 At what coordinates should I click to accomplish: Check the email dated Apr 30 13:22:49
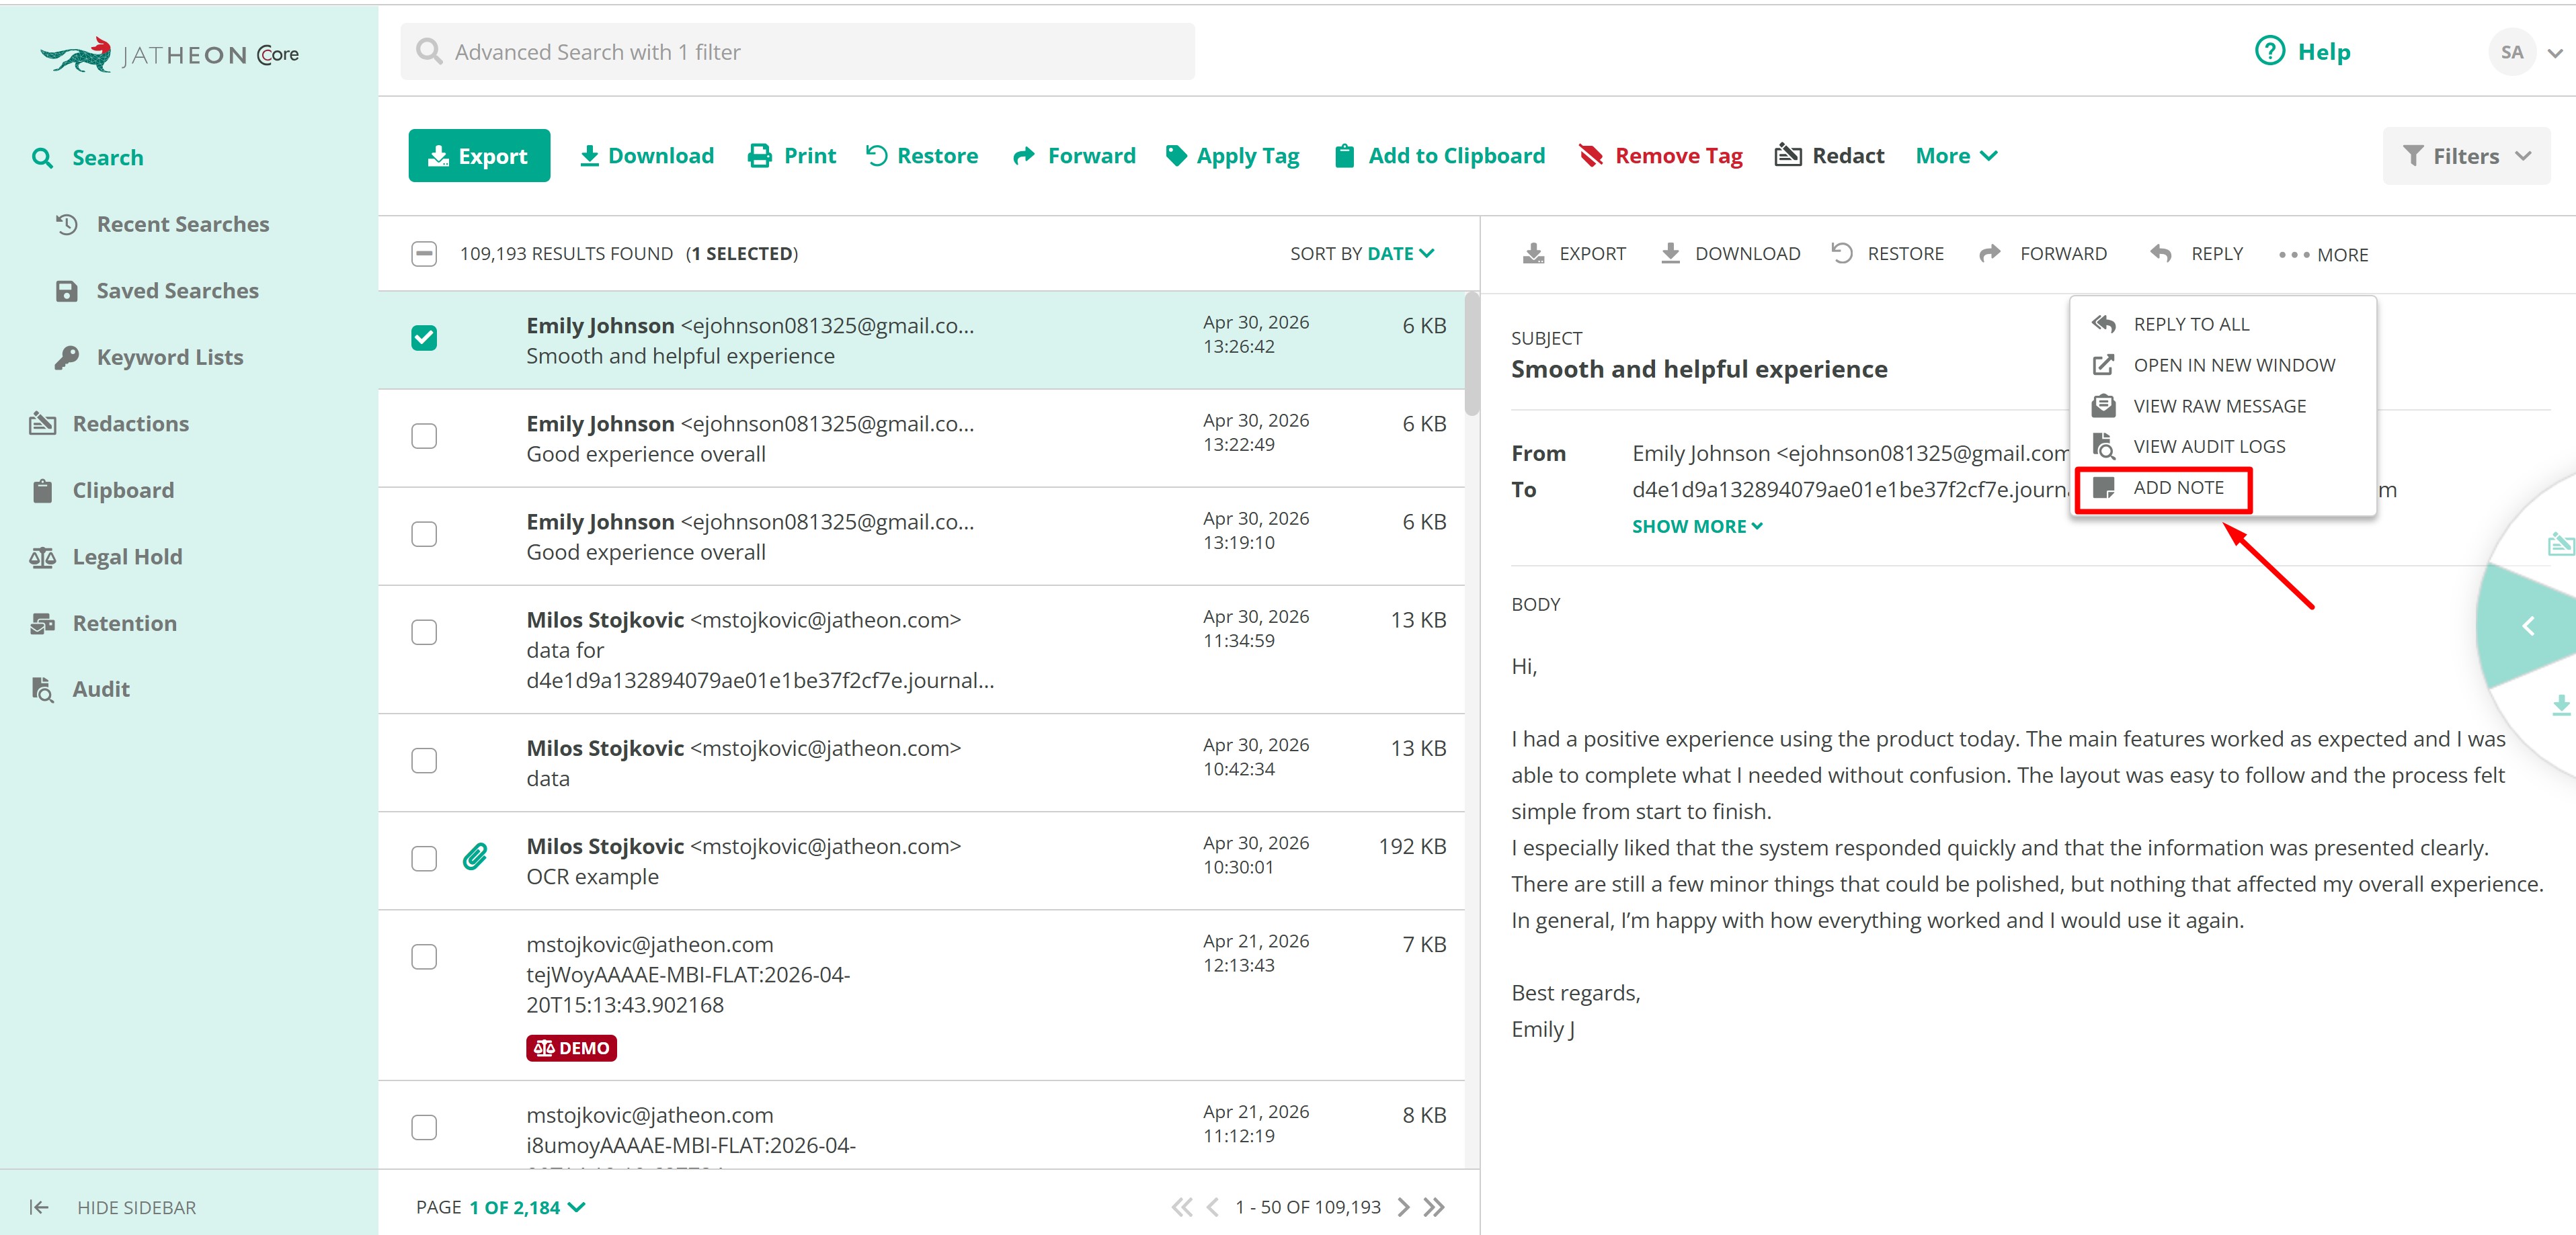click(424, 435)
